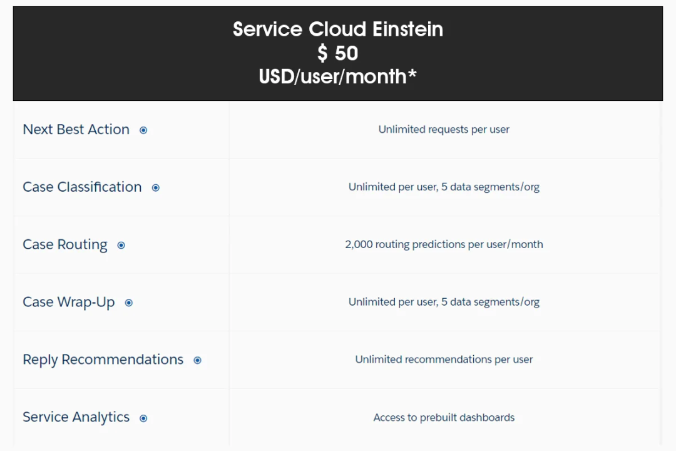Open the Case Routing info tooltip icon
The image size is (676, 451).
point(121,246)
